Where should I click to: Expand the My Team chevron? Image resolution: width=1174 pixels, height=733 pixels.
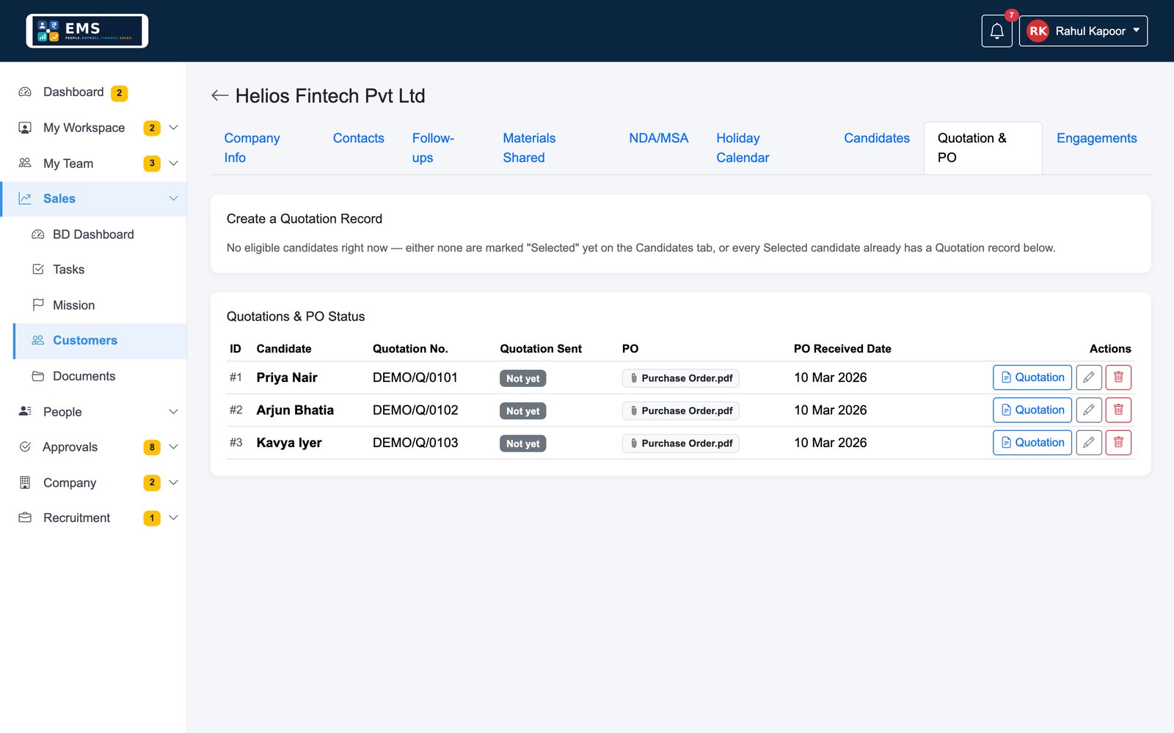(x=174, y=163)
